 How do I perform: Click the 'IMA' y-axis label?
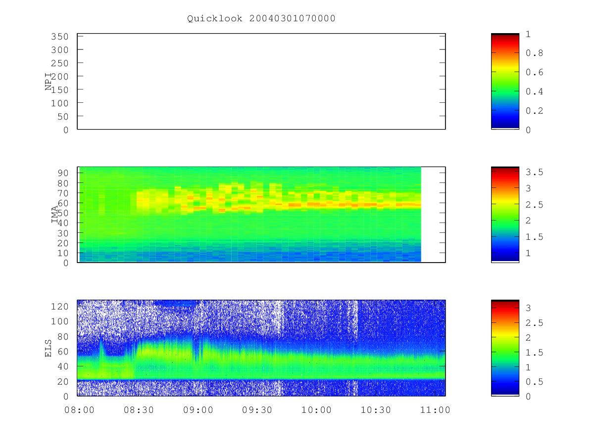[54, 215]
